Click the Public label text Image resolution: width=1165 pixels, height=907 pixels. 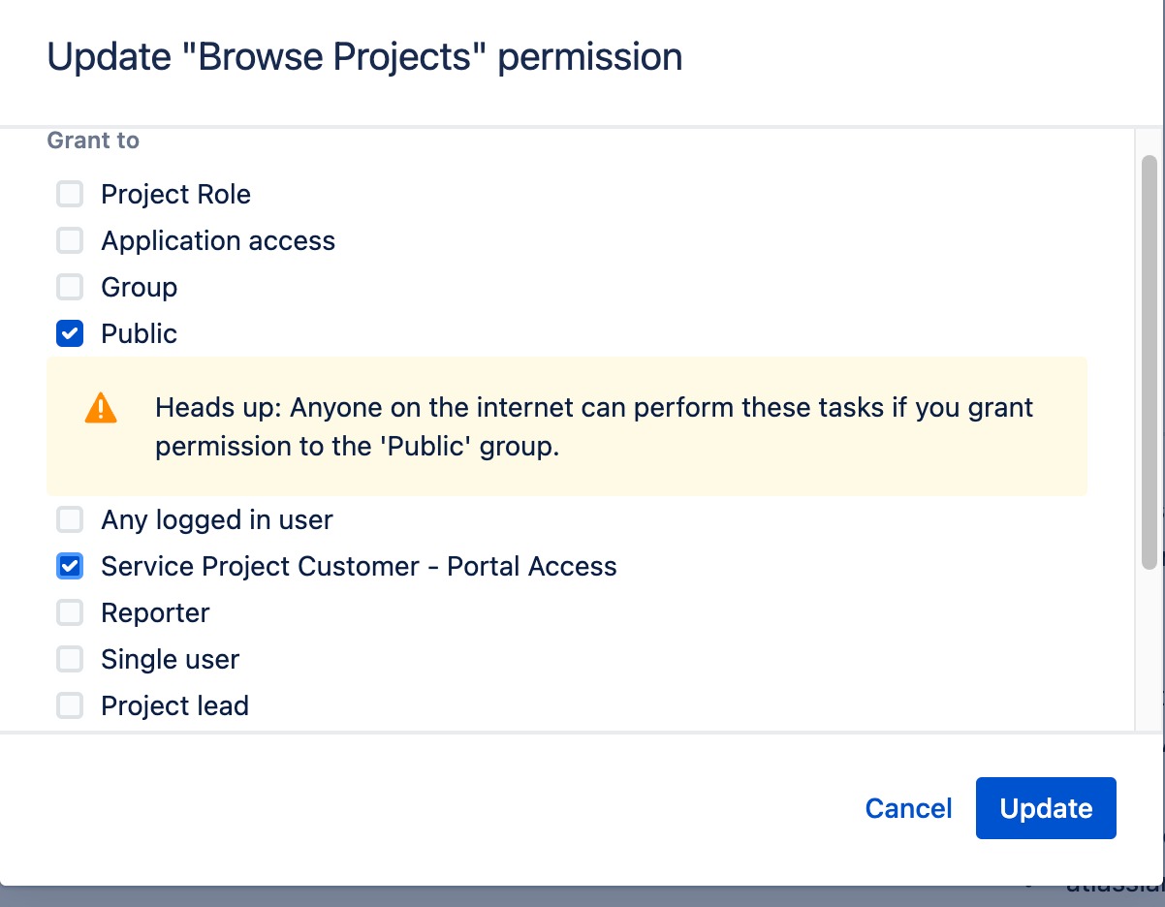(x=138, y=333)
